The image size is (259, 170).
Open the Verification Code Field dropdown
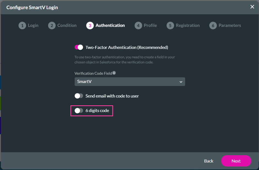point(129,82)
